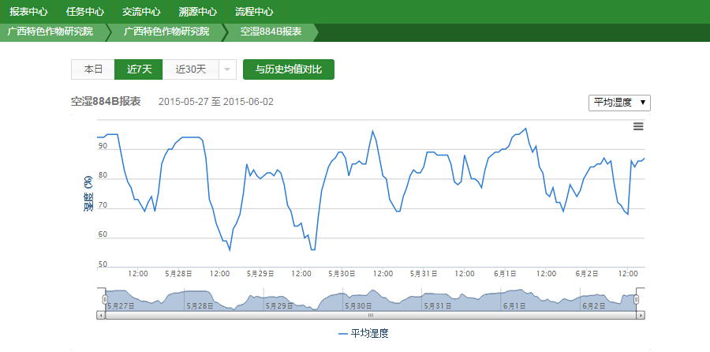Viewport: 710px width, 352px height.
Task: Open the 溯源中心 menu
Action: click(198, 12)
